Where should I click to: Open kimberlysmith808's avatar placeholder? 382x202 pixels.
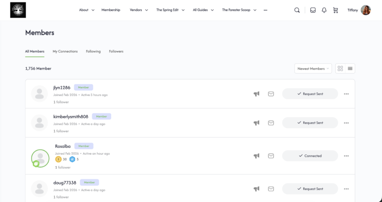(40, 123)
